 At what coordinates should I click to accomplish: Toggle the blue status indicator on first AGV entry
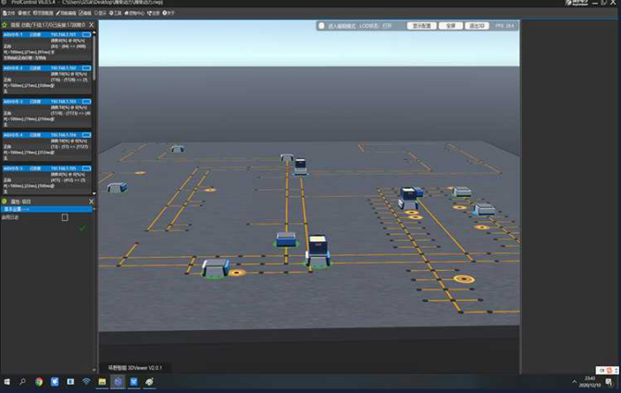coord(86,35)
